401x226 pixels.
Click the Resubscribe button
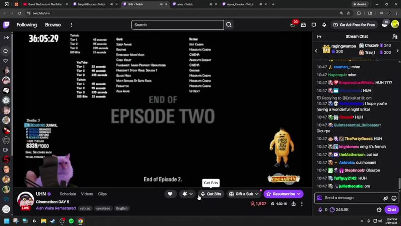point(284,194)
